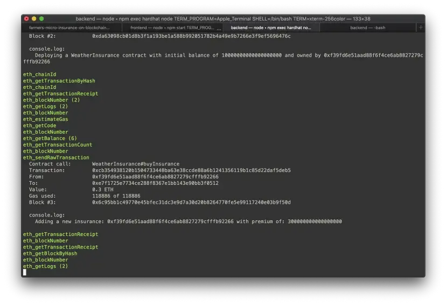Click the new tab plus button
This screenshot has width=446, height=305.
421,27
